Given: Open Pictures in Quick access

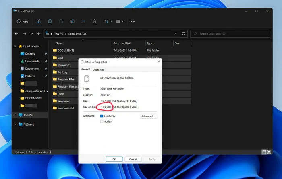Looking at the screenshot, I should 30,76.
